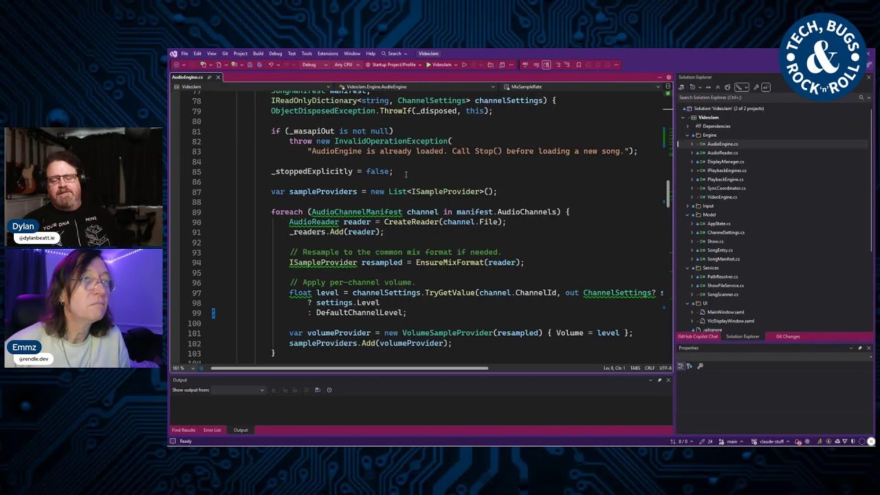Viewport: 880px width, 495px height.
Task: Select SyncCoordinator.cs in Solution Explorer
Action: [726, 188]
